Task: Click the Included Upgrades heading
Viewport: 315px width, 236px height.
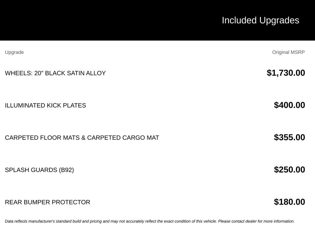Action: click(260, 20)
